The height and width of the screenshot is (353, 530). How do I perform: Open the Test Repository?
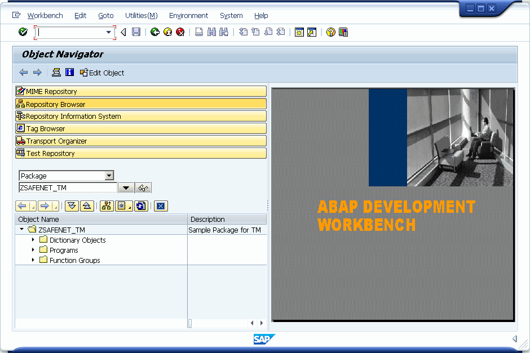coord(141,153)
